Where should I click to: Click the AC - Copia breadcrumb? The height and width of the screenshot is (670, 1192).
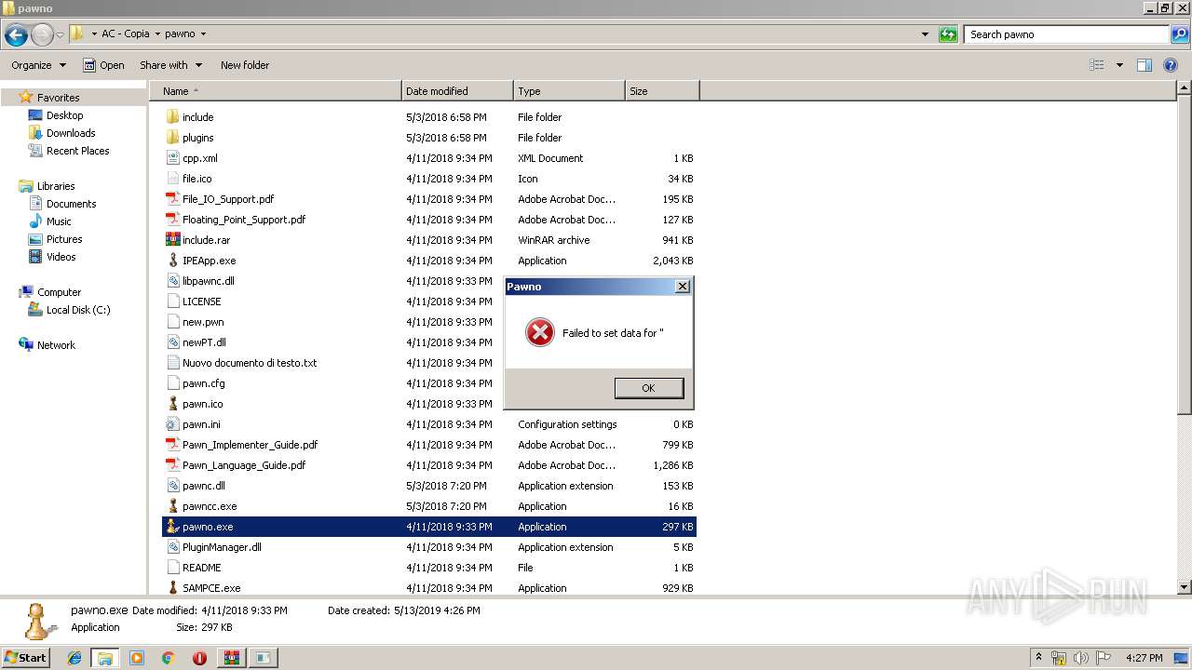point(125,33)
